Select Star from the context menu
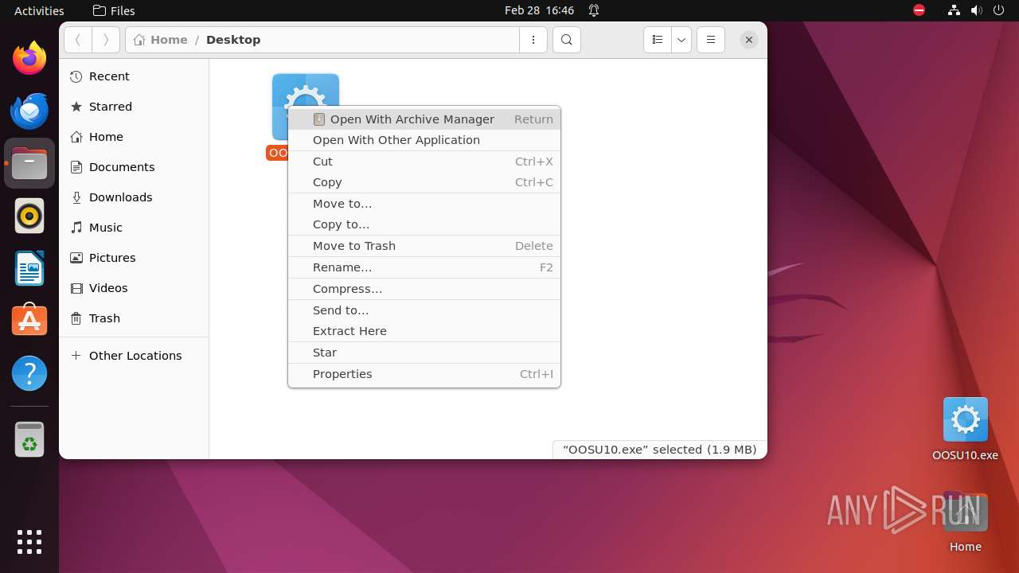Image resolution: width=1019 pixels, height=573 pixels. 424,353
